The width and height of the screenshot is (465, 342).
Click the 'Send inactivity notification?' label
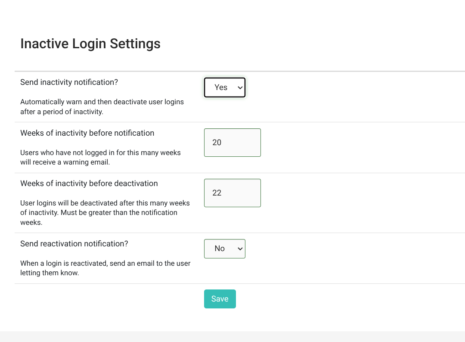(x=69, y=82)
